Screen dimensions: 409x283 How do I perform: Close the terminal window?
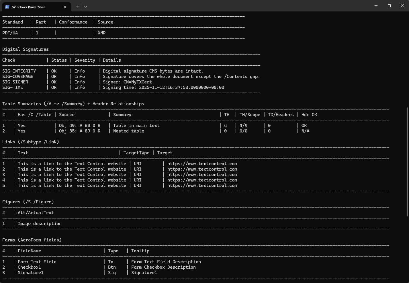pyautogui.click(x=402, y=6)
